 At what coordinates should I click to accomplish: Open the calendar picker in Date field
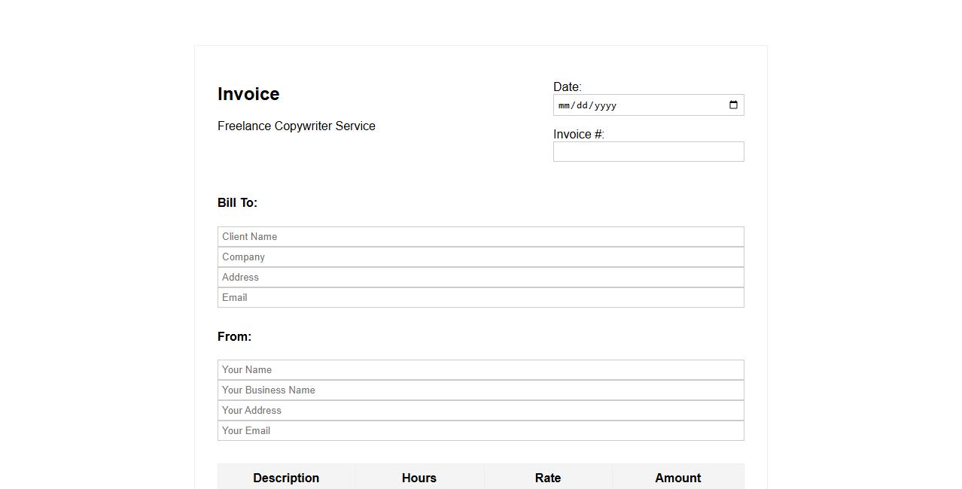tap(733, 105)
